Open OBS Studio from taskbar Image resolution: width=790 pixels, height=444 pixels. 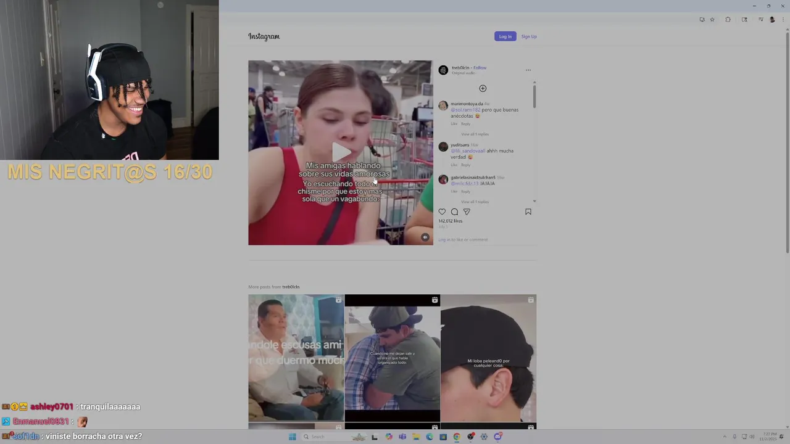[x=470, y=437]
